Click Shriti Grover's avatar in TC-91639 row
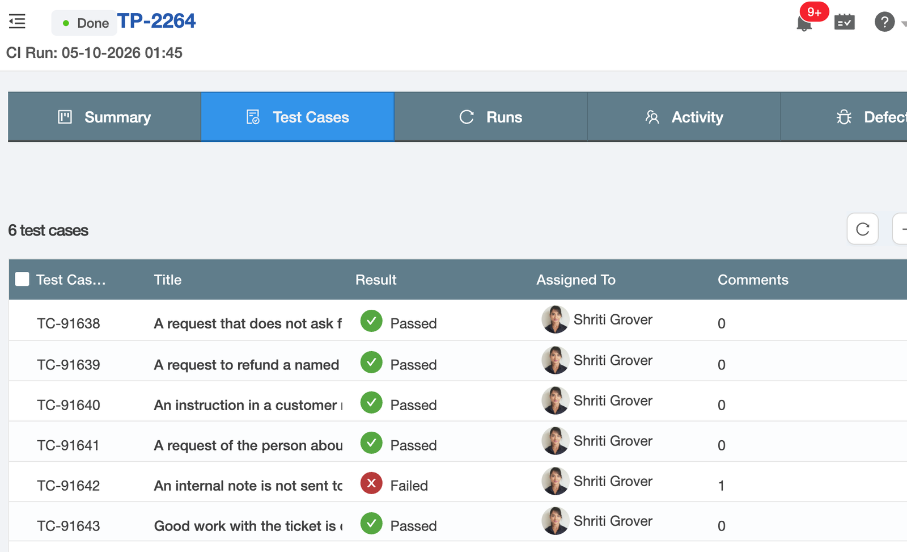Viewport: 907px width, 552px height. pos(555,360)
